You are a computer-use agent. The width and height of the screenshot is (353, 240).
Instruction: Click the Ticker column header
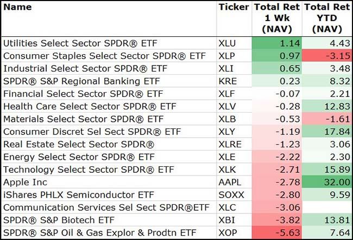[x=233, y=8]
